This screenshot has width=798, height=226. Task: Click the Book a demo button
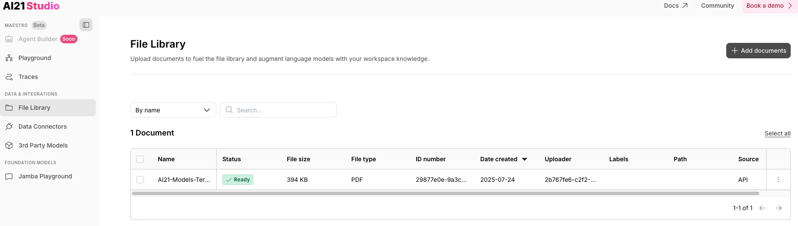tap(769, 6)
